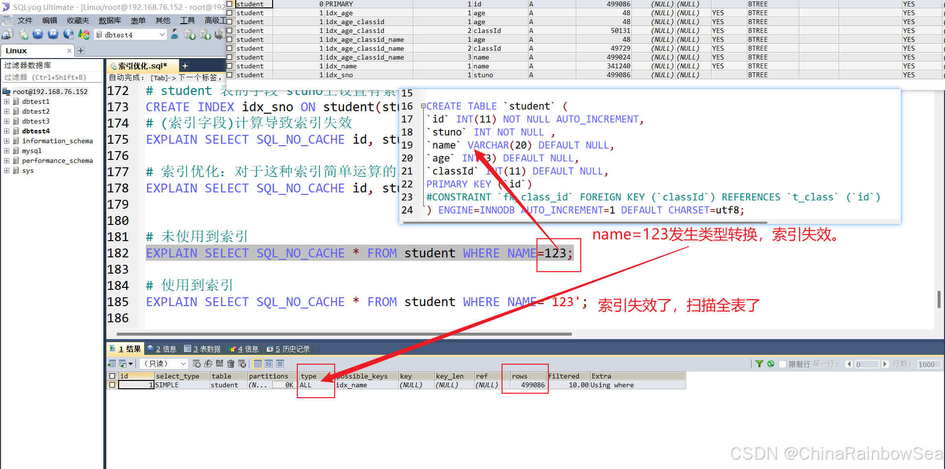Add a new query tab next to 索引优化.sql

[x=185, y=66]
